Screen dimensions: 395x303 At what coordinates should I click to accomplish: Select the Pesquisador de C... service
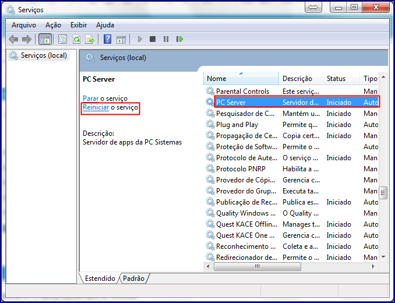(245, 114)
